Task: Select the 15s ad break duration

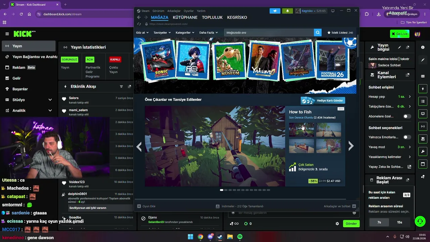Action: [400, 222]
